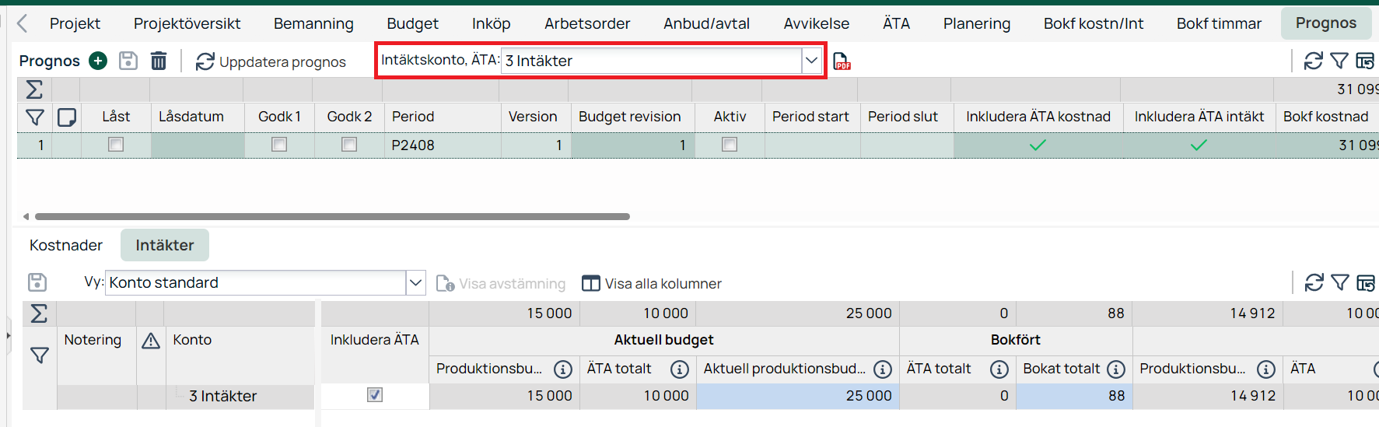1379x427 pixels.
Task: Refresh the lower grid with reload icon
Action: 1314,282
